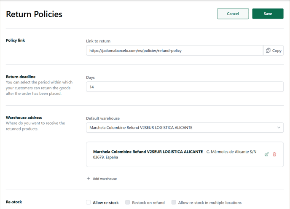Viewport: 290px width, 209px height.
Task: Click the dropdown chevron arrow for warehouse
Action: click(x=279, y=127)
